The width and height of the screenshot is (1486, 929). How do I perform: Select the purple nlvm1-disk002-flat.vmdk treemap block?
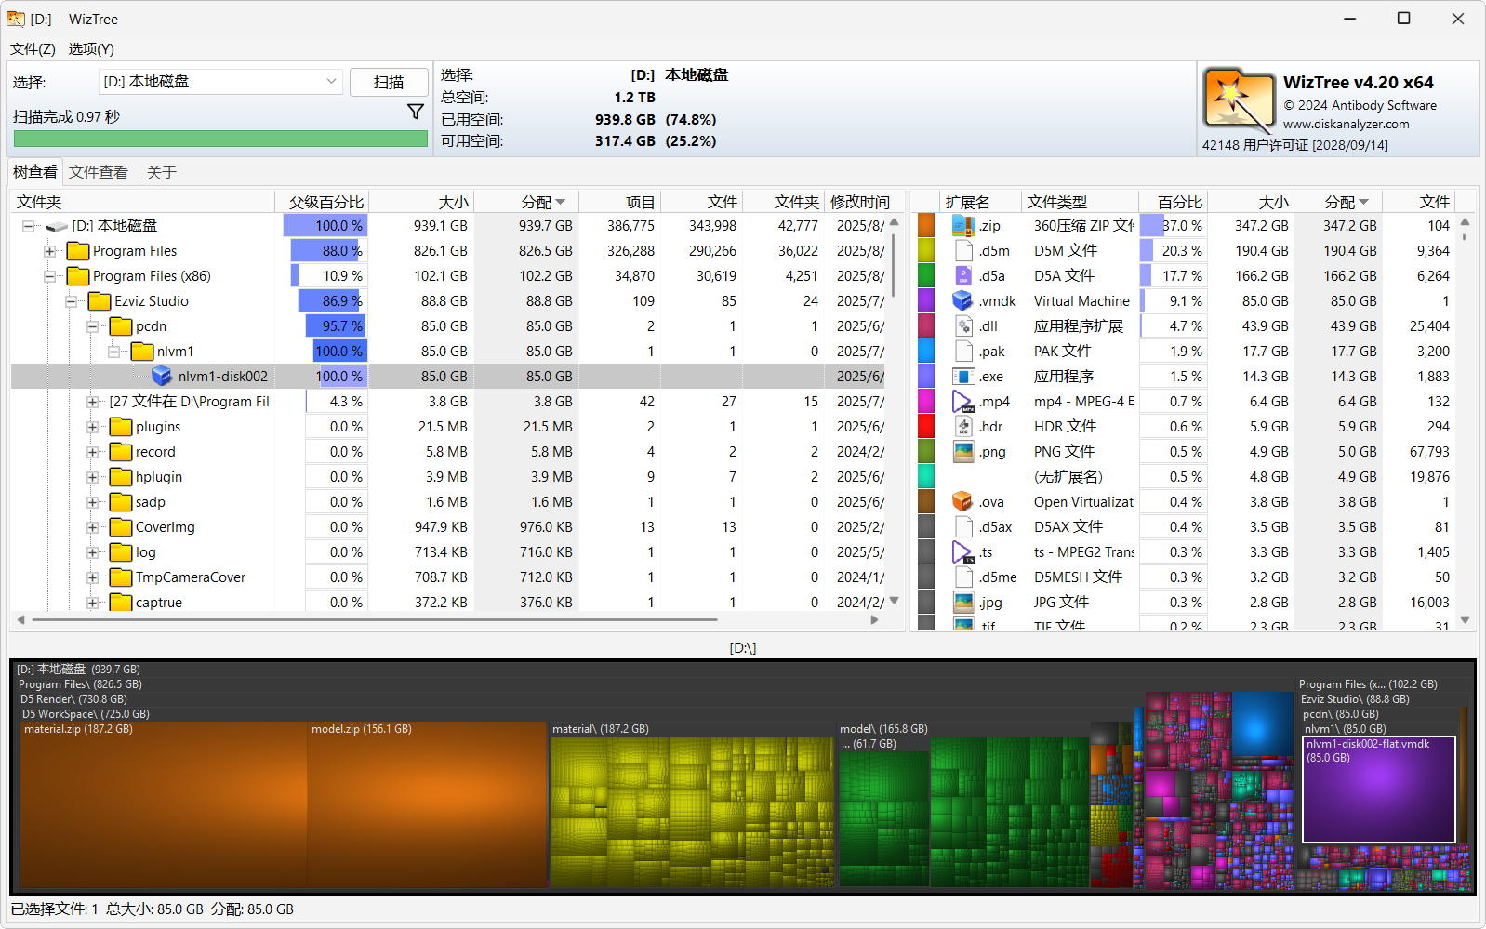1378,795
